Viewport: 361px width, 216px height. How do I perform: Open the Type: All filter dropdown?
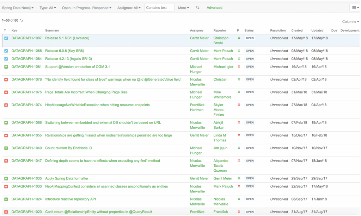(48, 8)
